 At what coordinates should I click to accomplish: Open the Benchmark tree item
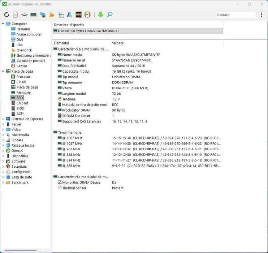[20, 183]
